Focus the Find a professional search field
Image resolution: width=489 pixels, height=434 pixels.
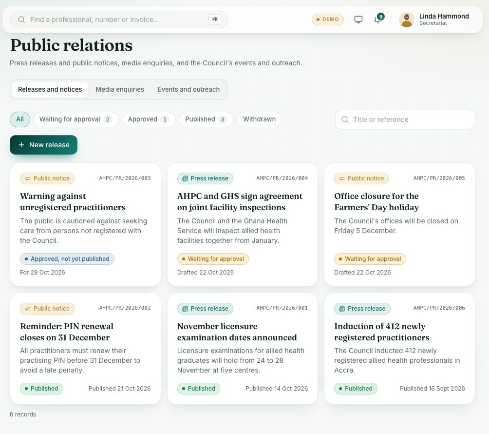coord(119,20)
